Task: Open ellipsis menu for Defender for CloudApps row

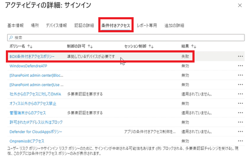Action: click(x=240, y=131)
